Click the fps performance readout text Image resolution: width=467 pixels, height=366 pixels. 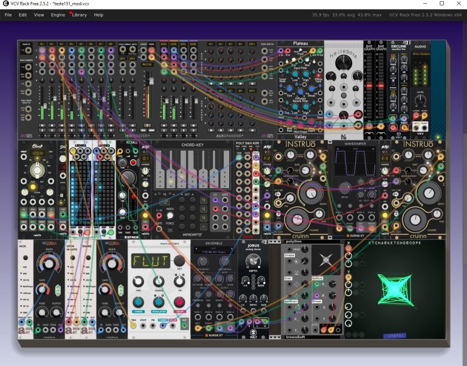pyautogui.click(x=347, y=15)
